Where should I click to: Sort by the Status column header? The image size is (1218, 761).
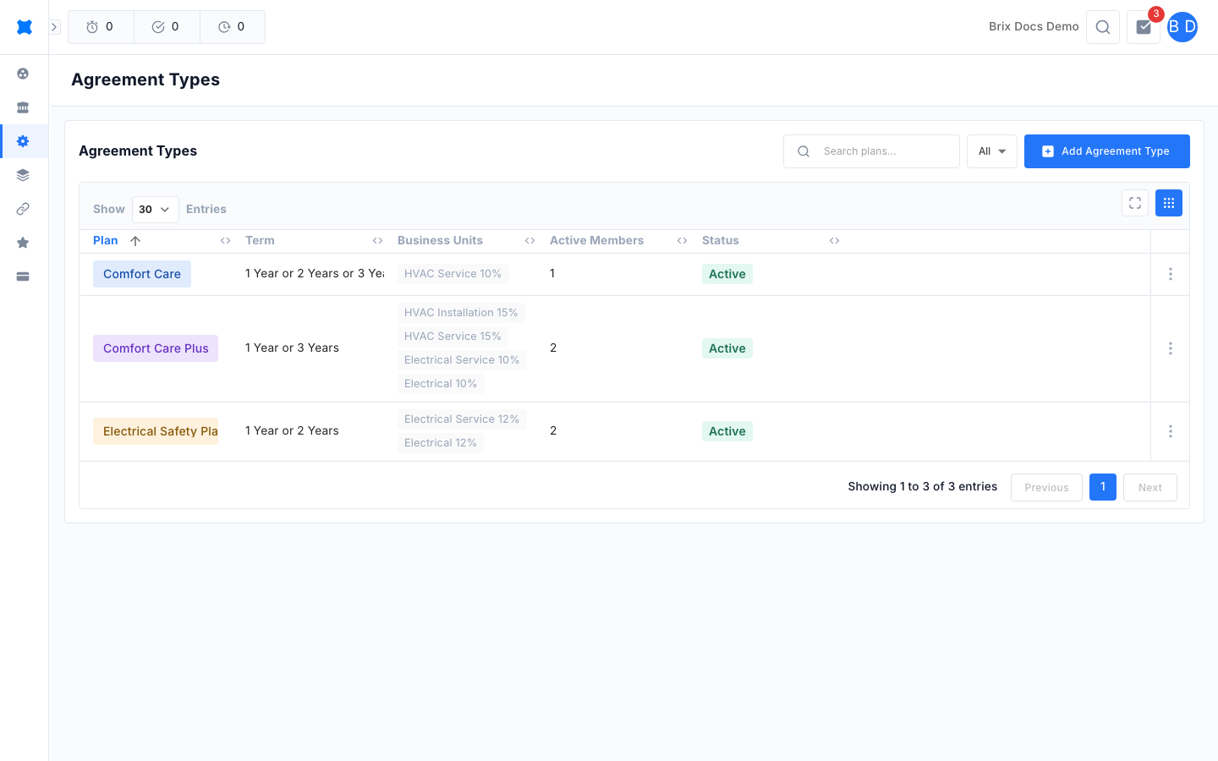tap(721, 241)
